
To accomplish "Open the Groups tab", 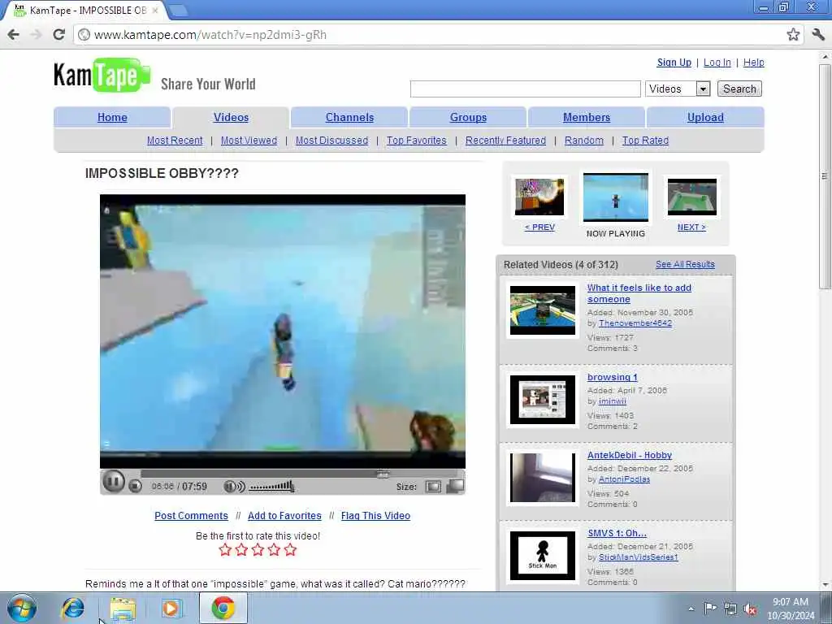I will 468,117.
